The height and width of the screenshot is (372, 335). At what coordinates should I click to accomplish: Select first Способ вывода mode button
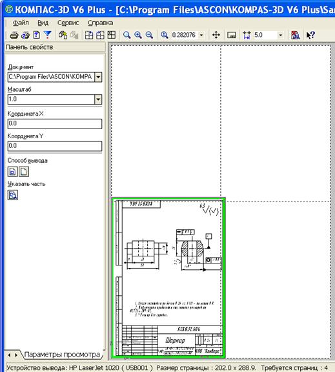pos(12,172)
